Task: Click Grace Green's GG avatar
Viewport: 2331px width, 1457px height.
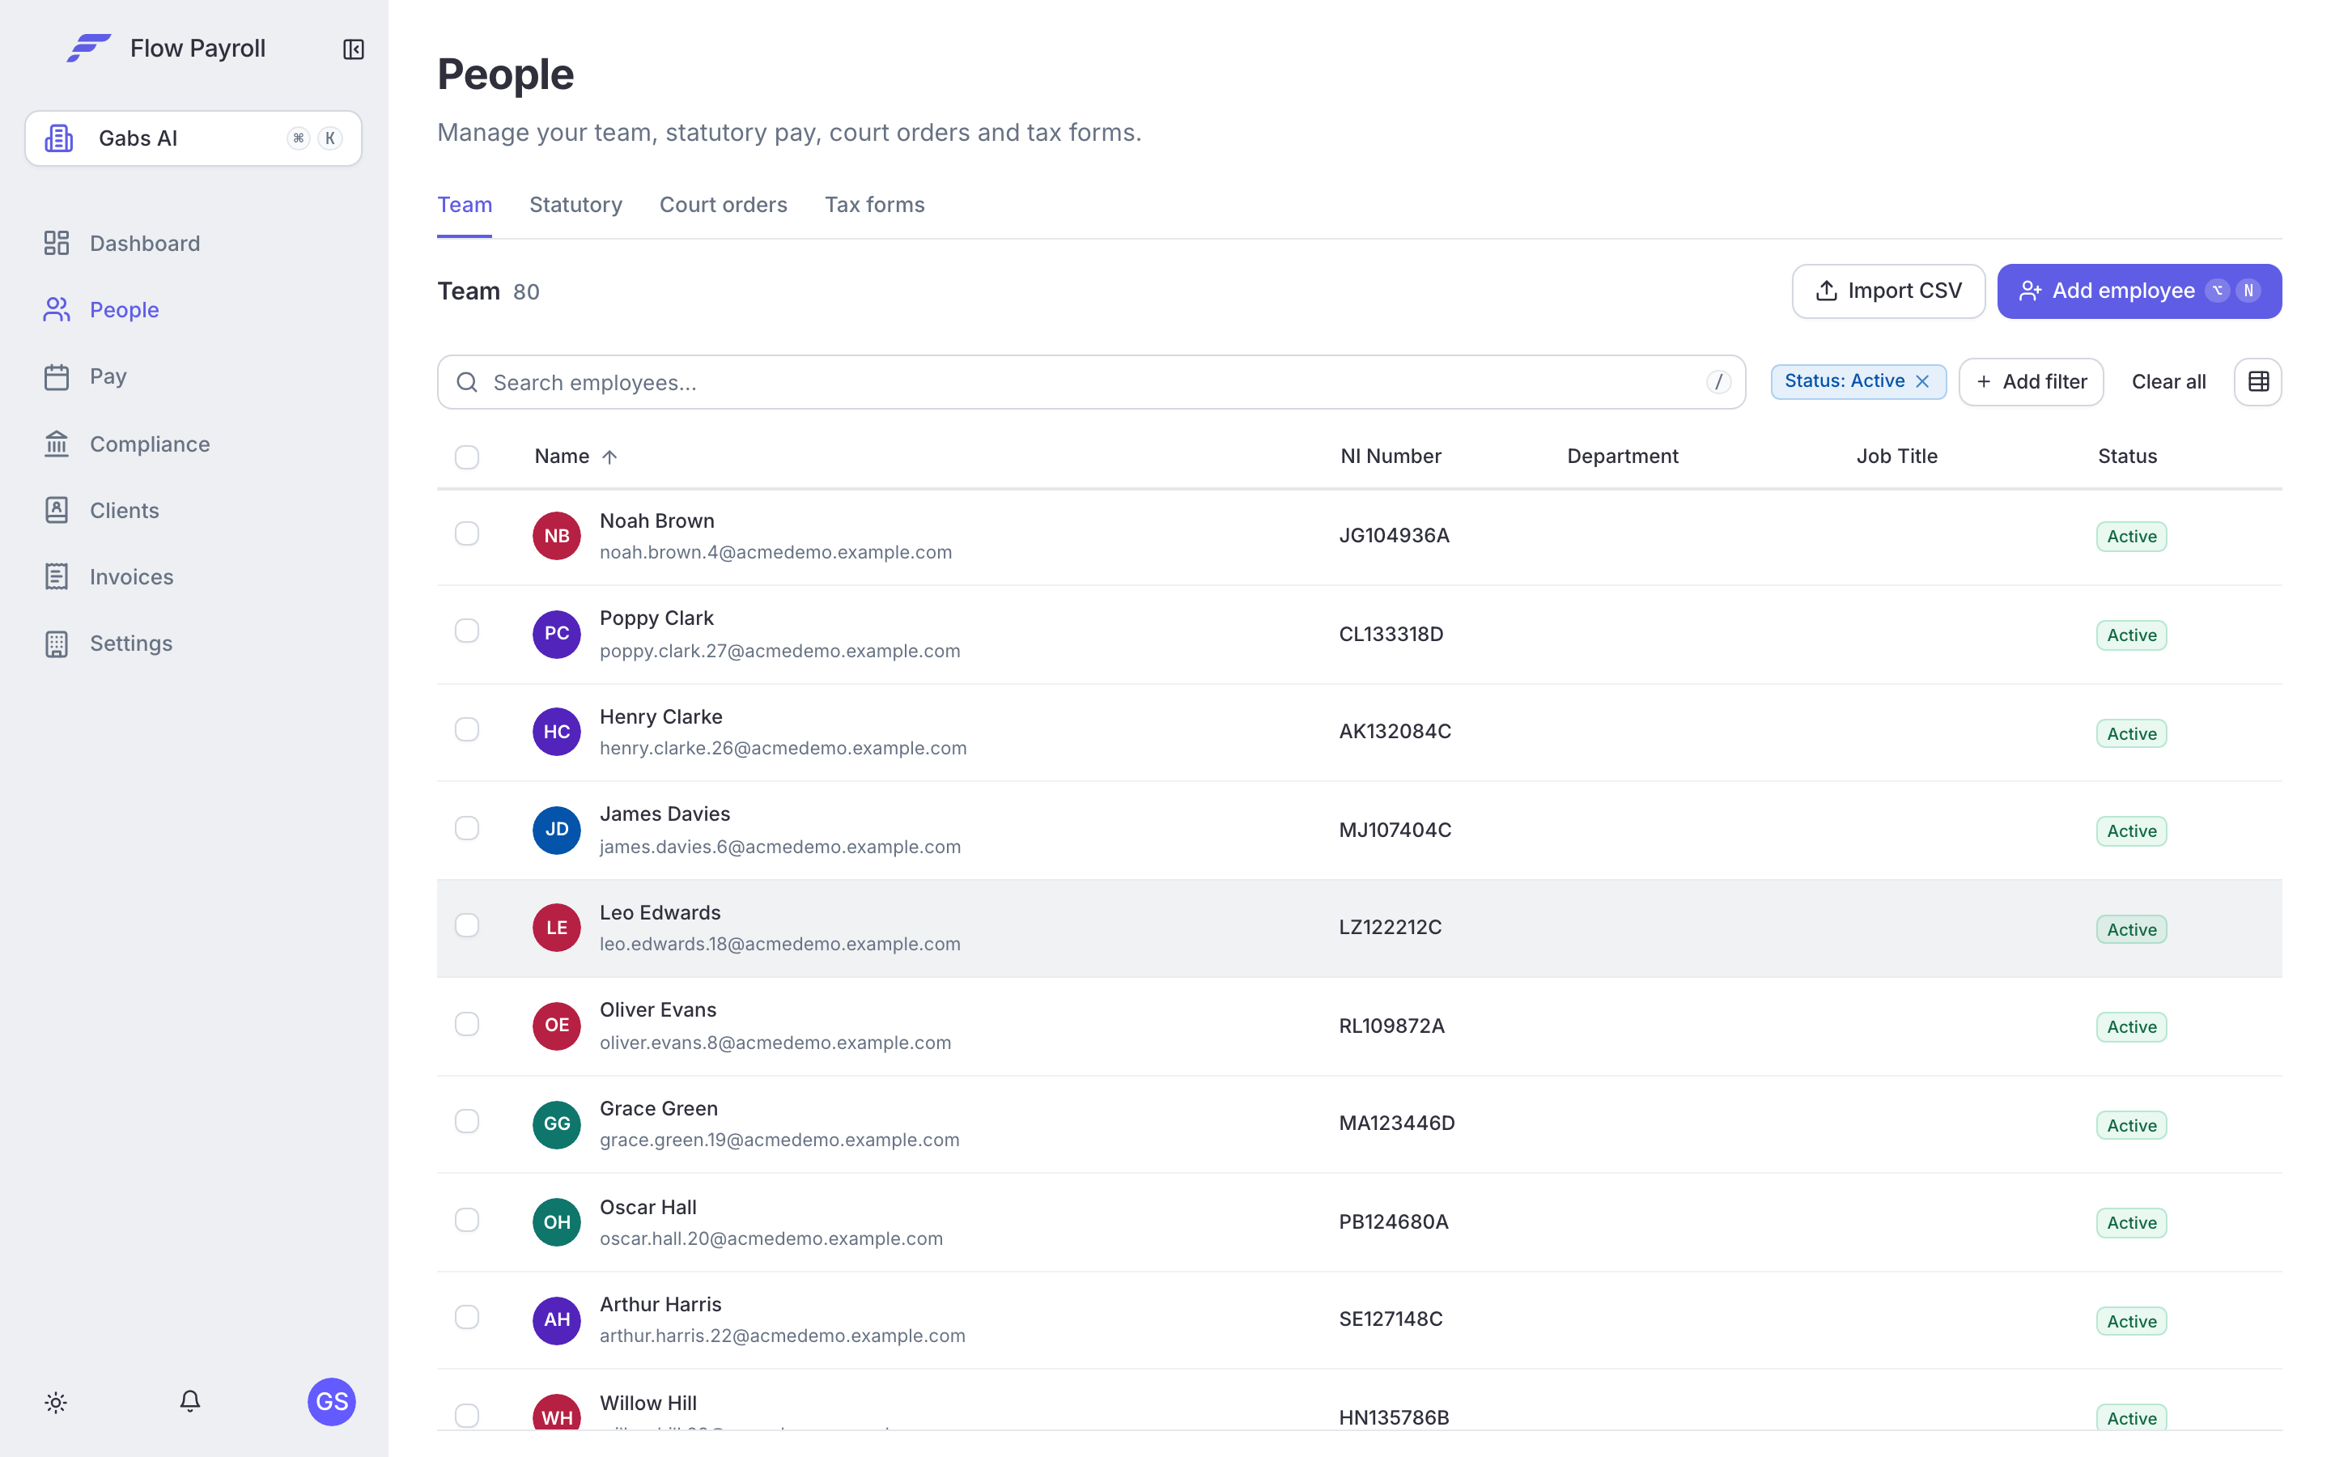Action: [x=557, y=1124]
